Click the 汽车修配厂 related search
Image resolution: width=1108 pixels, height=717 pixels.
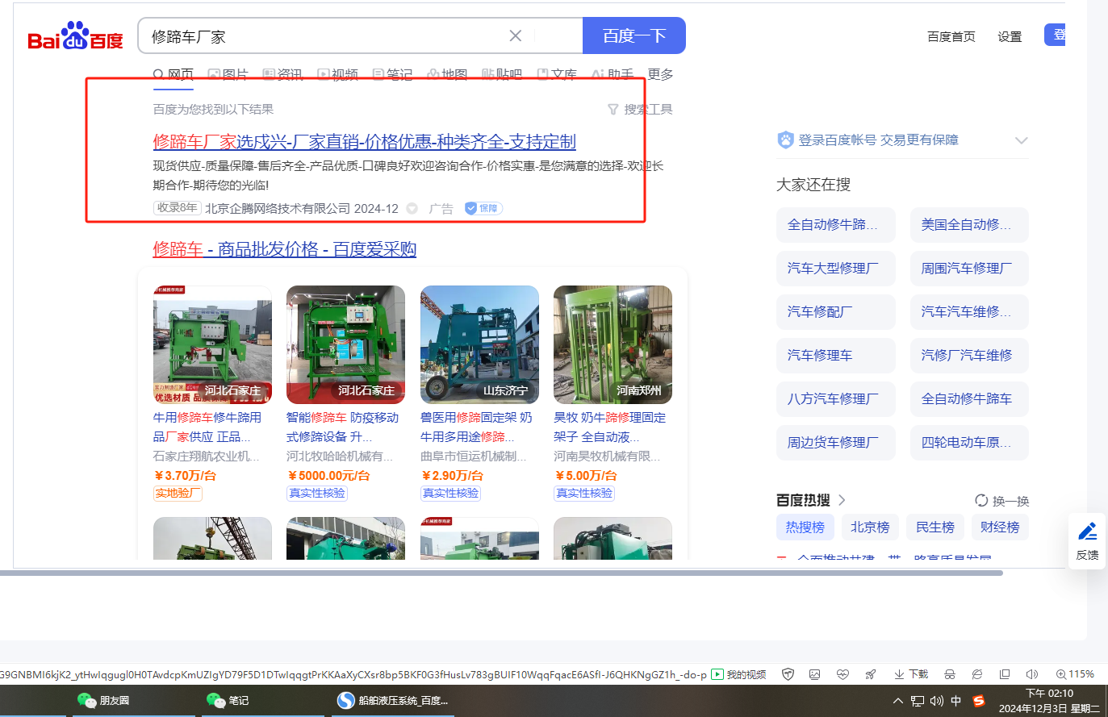(x=836, y=312)
